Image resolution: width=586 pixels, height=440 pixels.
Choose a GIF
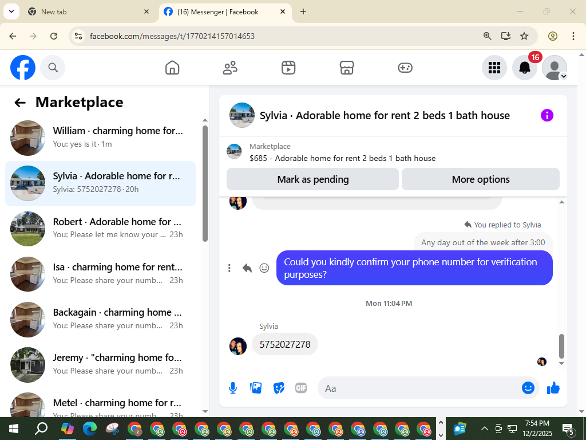[x=301, y=388]
